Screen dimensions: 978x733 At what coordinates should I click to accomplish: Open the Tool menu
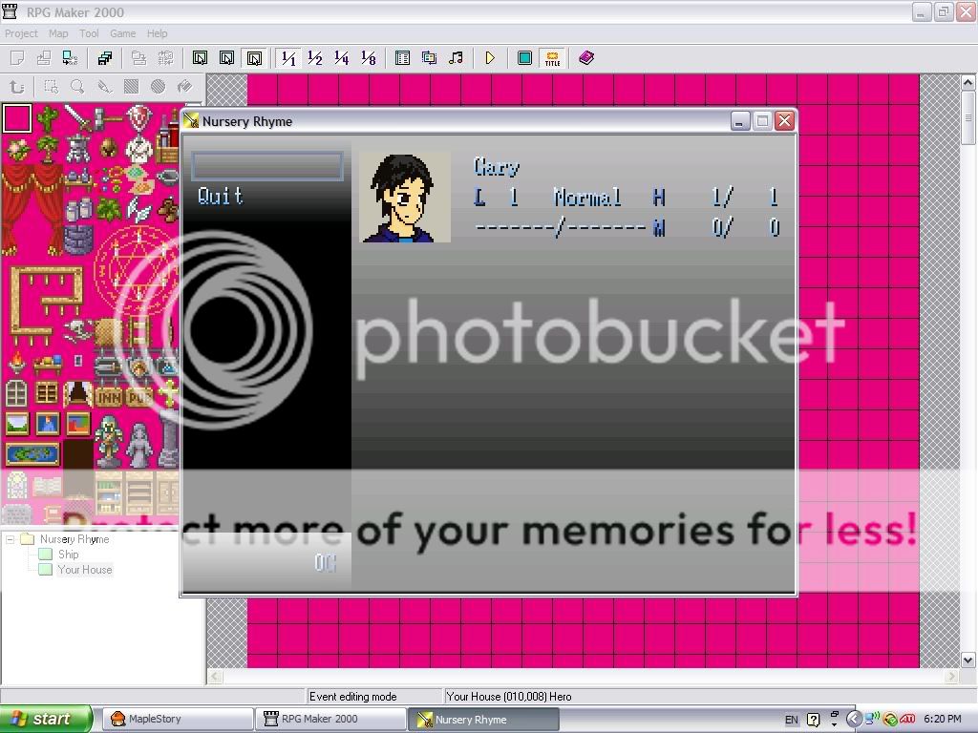[89, 33]
